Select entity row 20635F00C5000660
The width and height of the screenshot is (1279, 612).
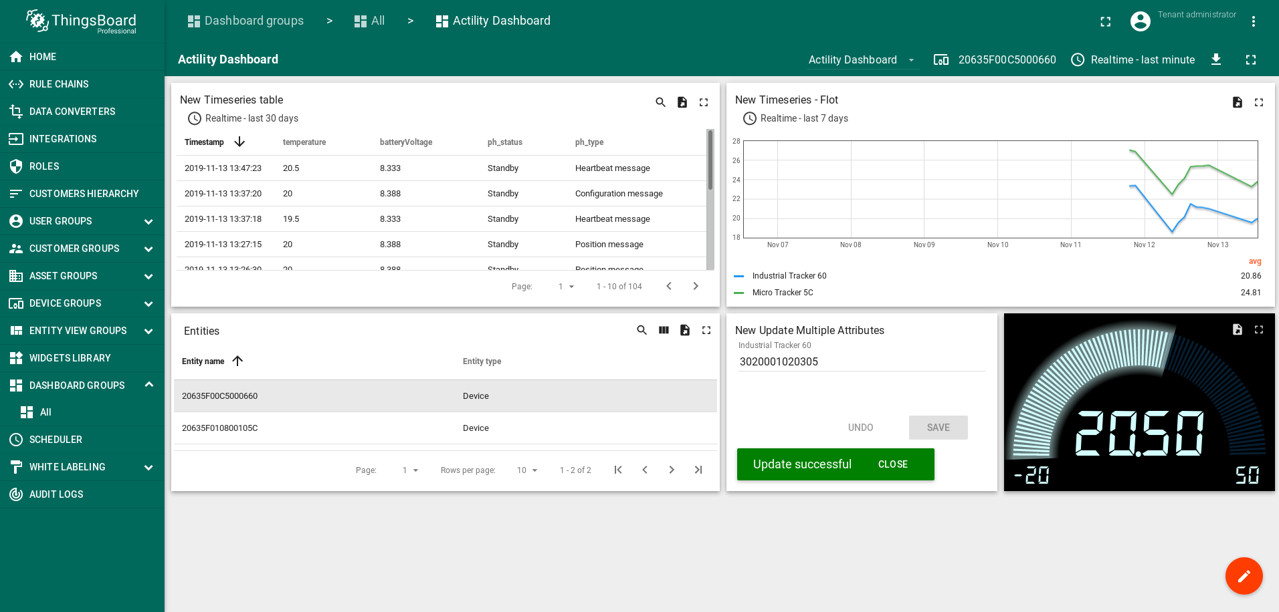(446, 396)
